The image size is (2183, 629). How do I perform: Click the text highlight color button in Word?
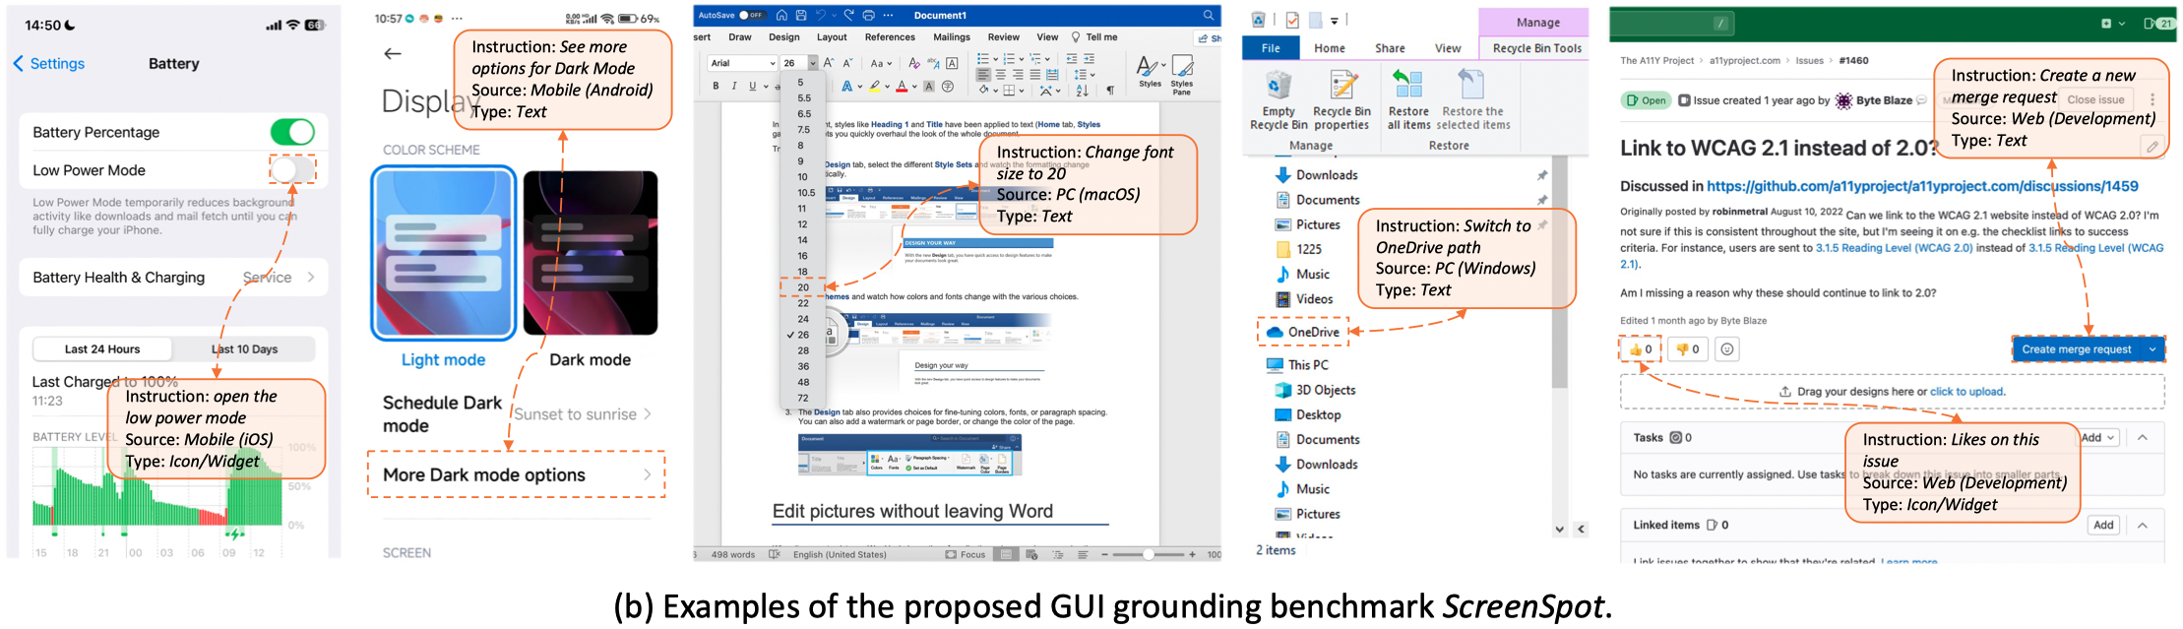[x=874, y=87]
